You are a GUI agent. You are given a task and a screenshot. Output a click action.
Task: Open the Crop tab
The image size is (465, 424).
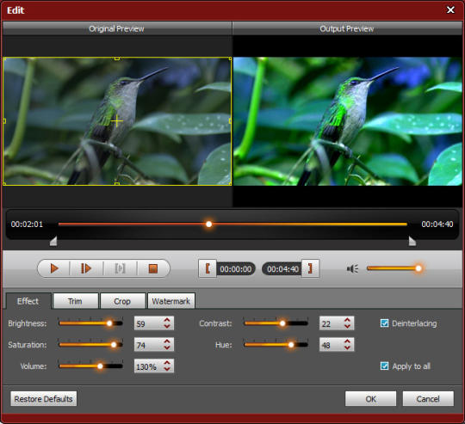tap(122, 301)
